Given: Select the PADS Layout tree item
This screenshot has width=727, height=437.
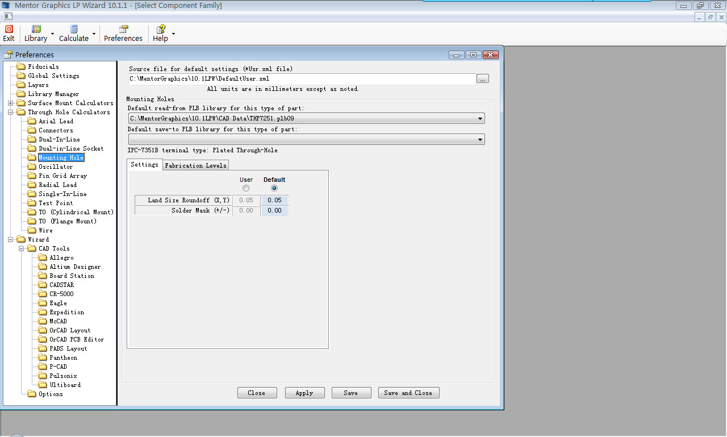Looking at the screenshot, I should click(68, 348).
